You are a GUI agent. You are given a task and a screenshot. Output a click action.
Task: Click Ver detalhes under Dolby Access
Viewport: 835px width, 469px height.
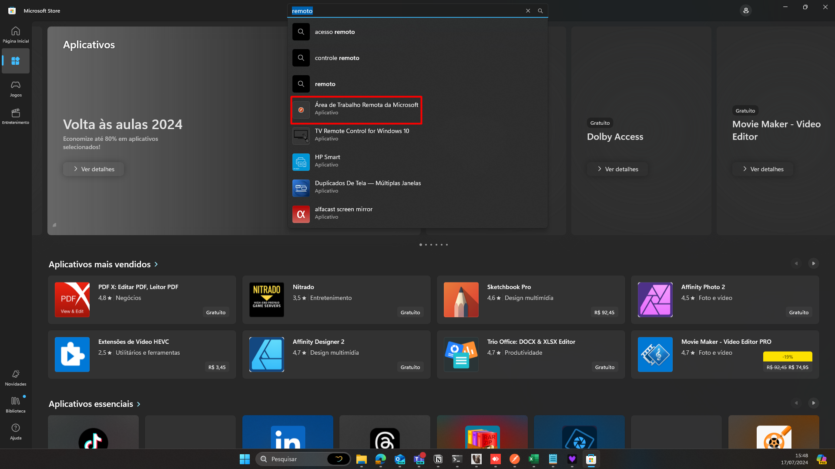617,169
